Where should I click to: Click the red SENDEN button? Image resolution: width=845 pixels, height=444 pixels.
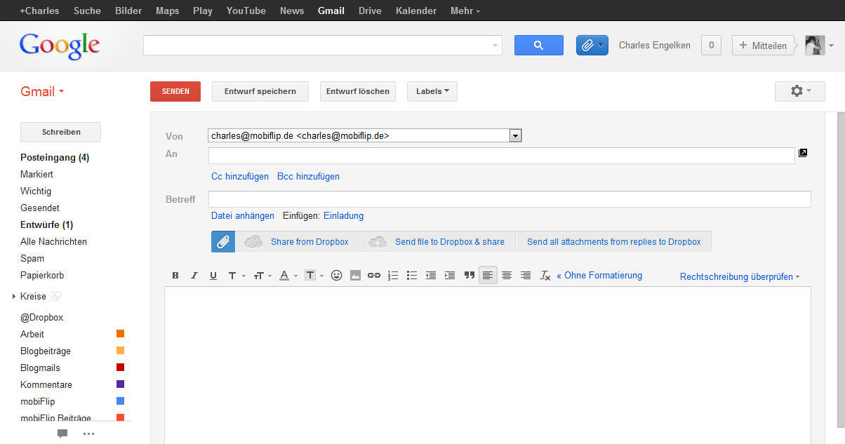point(175,91)
